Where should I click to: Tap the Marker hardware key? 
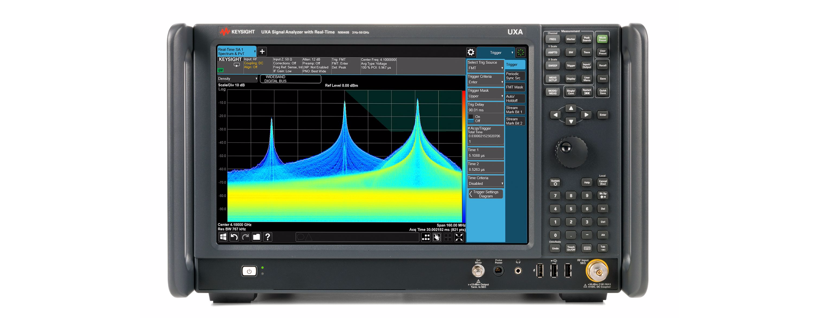[x=571, y=39]
